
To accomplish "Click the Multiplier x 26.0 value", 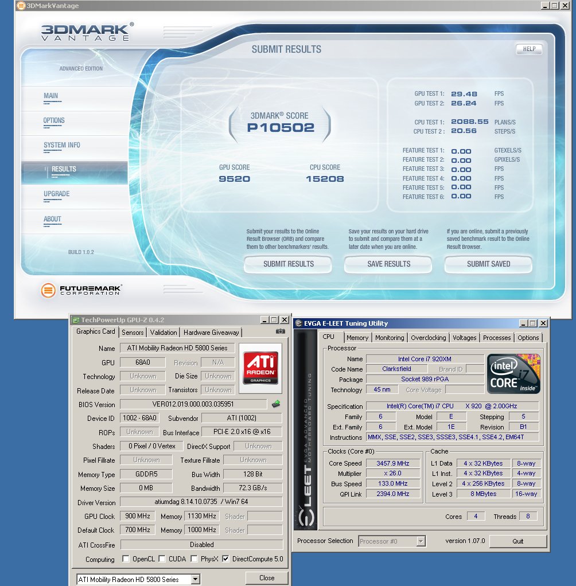I will point(393,473).
